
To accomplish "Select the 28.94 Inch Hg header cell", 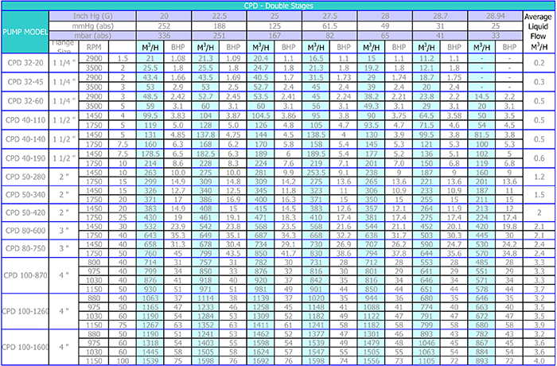I will click(486, 15).
